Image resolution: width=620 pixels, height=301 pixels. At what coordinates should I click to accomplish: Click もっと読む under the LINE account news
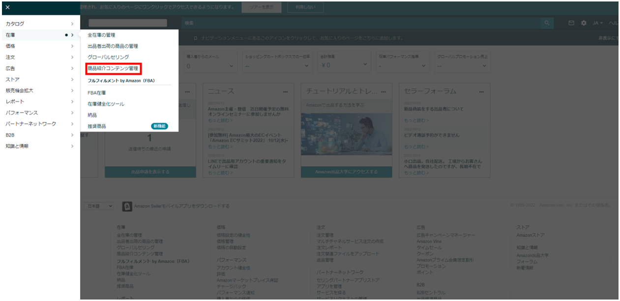(x=220, y=173)
